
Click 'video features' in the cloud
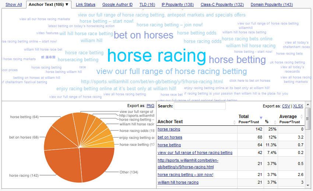[47, 33]
